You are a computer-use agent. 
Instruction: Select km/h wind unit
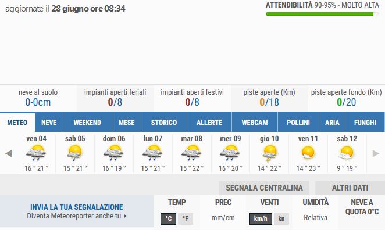coord(261,219)
